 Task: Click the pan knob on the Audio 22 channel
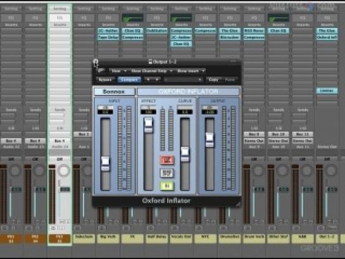pyautogui.click(x=15, y=170)
